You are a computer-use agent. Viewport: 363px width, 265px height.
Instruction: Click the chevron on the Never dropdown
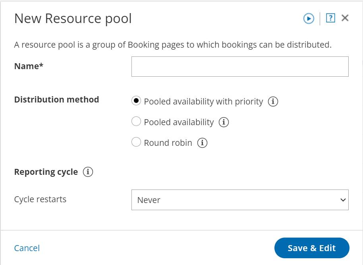[x=343, y=200]
